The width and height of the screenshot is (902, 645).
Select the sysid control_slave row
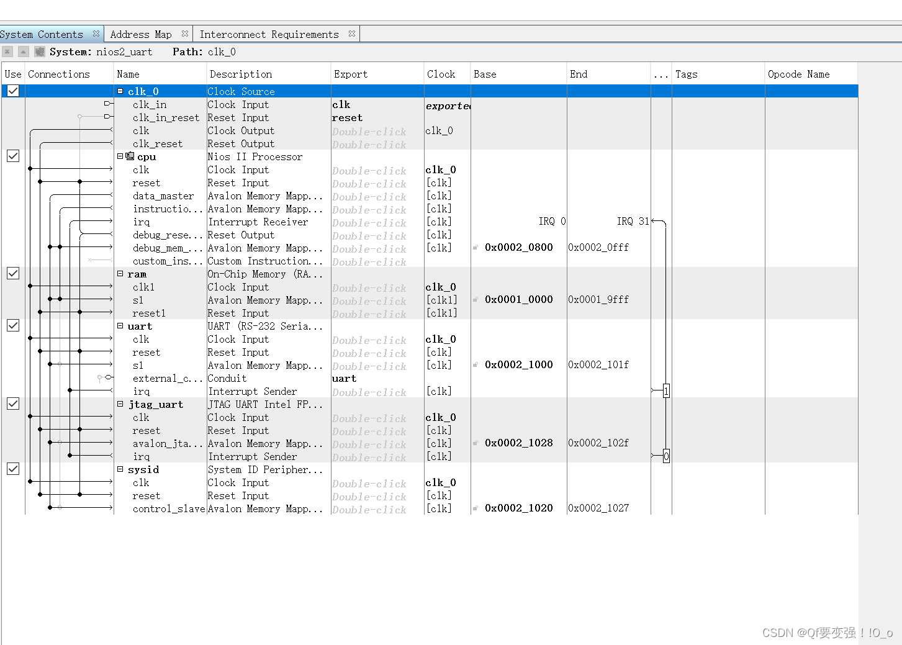[430, 508]
